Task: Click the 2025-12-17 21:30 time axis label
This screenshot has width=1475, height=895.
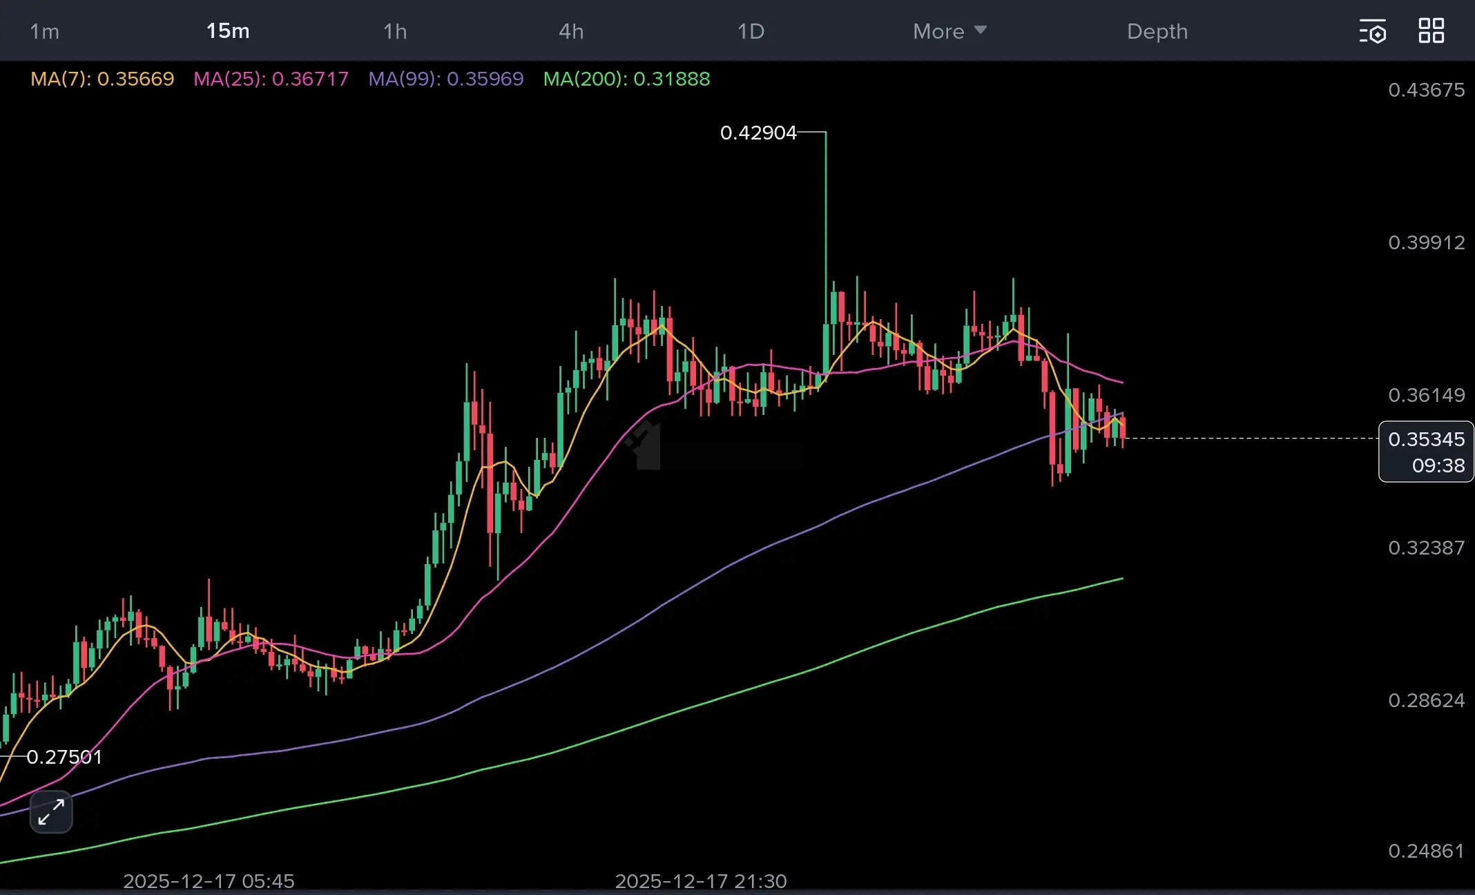Action: pos(700,880)
